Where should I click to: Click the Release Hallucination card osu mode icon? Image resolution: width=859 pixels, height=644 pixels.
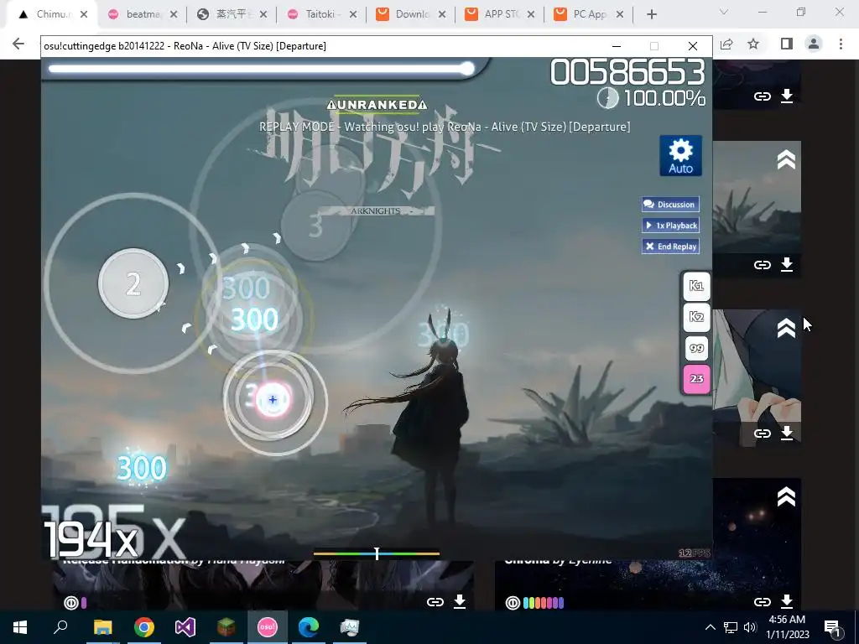pos(71,603)
